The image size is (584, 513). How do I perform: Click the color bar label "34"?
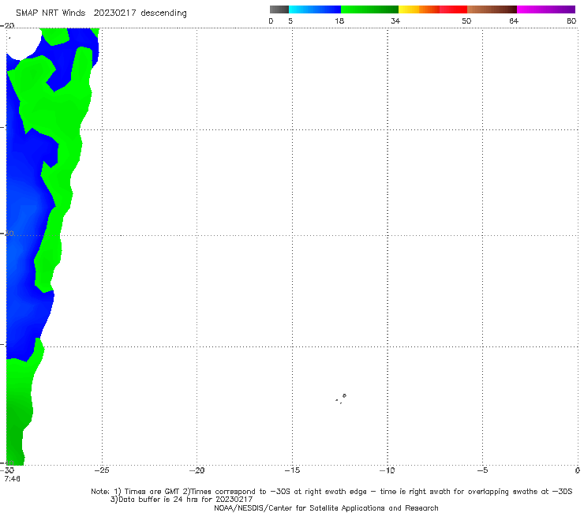pos(395,21)
